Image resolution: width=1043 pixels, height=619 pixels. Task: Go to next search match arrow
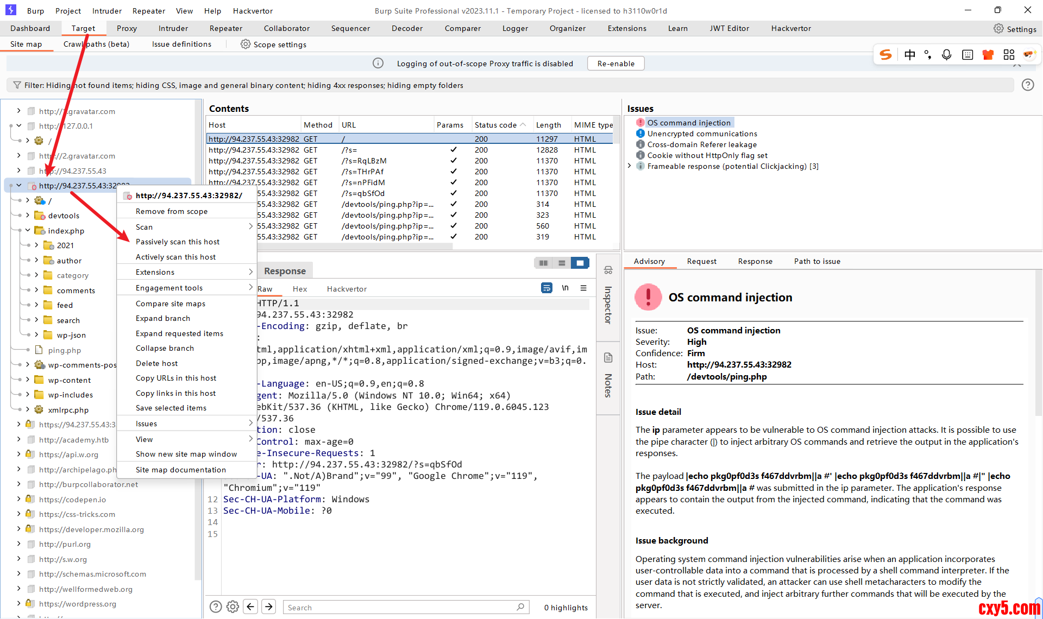(x=269, y=607)
